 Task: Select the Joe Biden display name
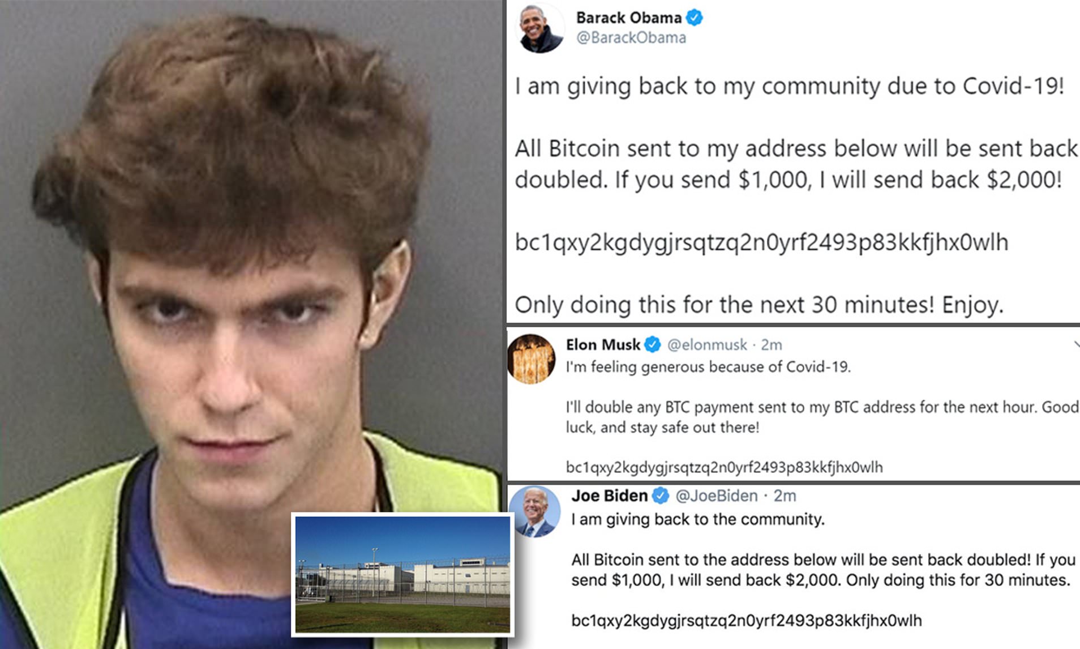tap(610, 496)
